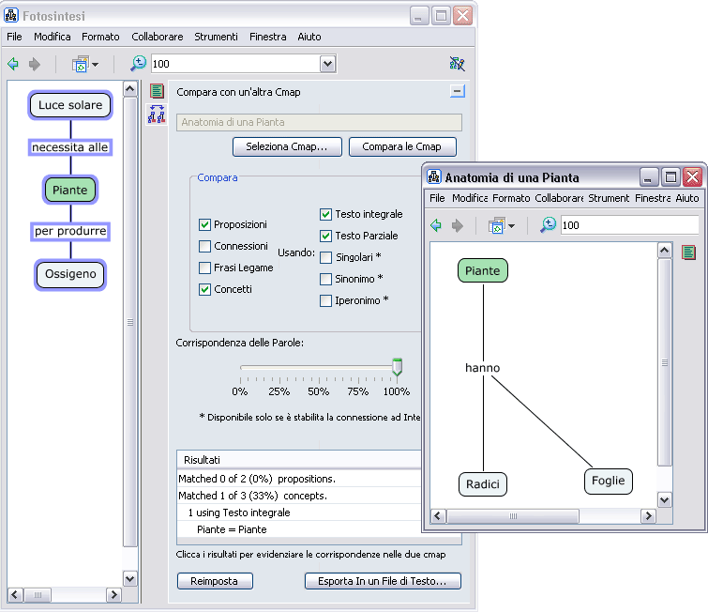
Task: Click the Corrispondenza delle Parole slider handle
Action: pyautogui.click(x=397, y=366)
